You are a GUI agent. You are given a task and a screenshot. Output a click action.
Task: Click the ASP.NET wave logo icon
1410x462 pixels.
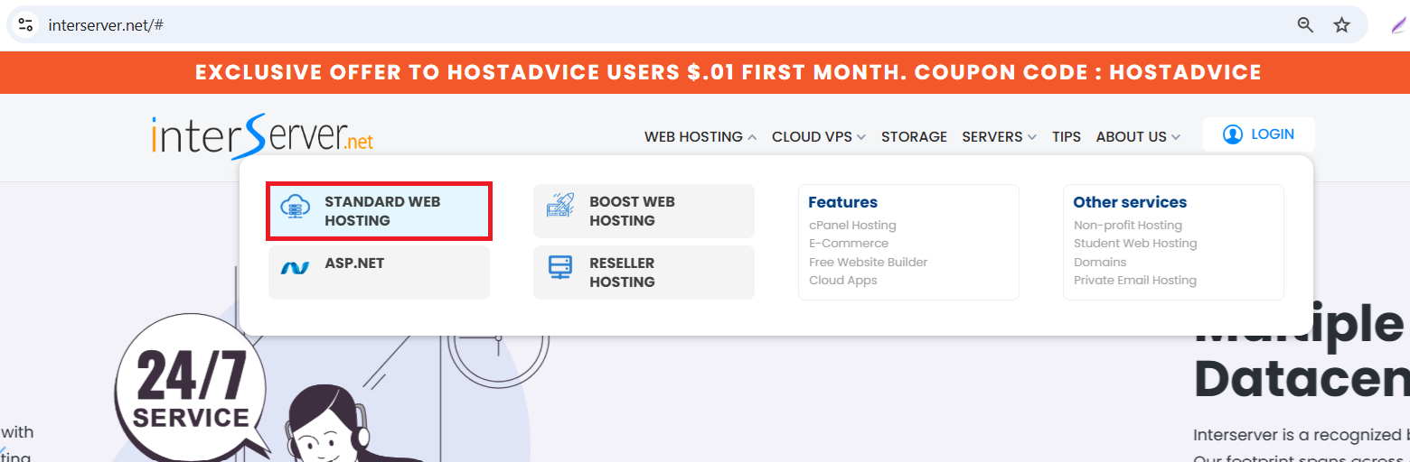coord(295,268)
